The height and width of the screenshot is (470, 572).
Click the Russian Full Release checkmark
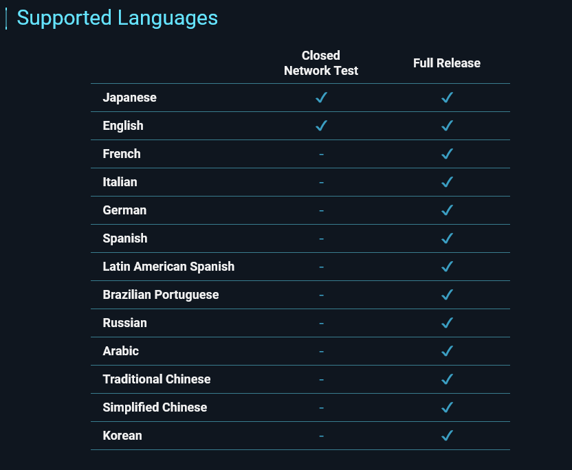click(447, 323)
